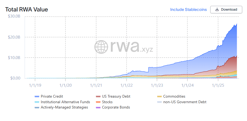
Task: Click the download arrow icon
Action: point(217,10)
